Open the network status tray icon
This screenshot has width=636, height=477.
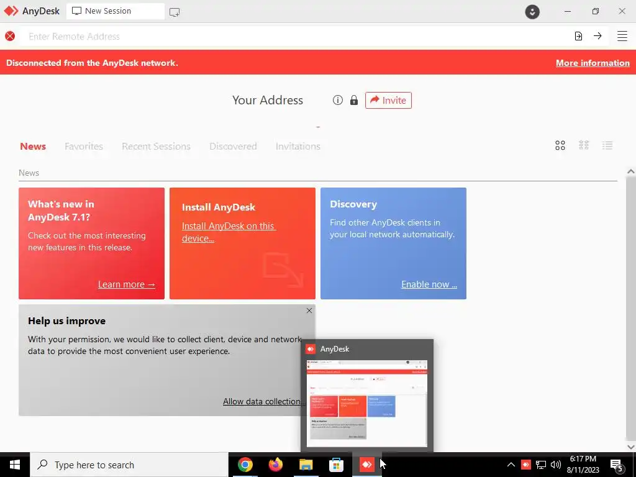pos(541,465)
